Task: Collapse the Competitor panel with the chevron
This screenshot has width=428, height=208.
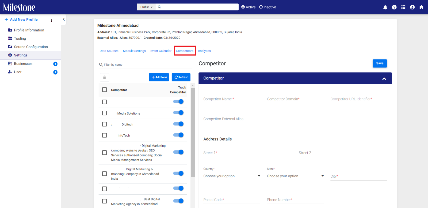Action: click(x=384, y=79)
